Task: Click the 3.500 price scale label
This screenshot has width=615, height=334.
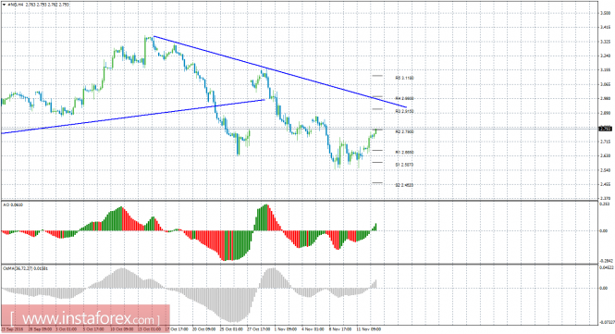Action: pos(605,13)
